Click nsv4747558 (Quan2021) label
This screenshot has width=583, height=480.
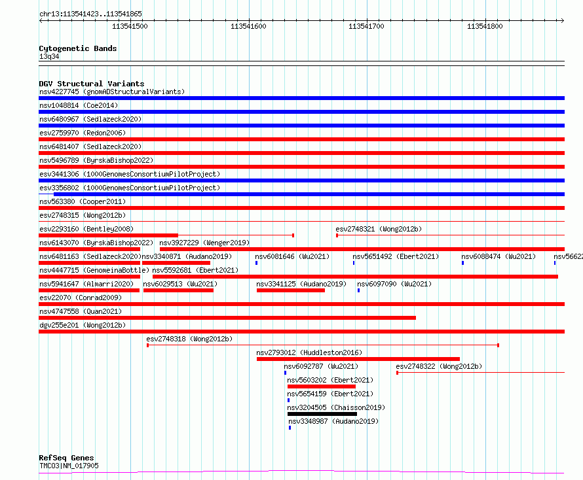coord(81,311)
